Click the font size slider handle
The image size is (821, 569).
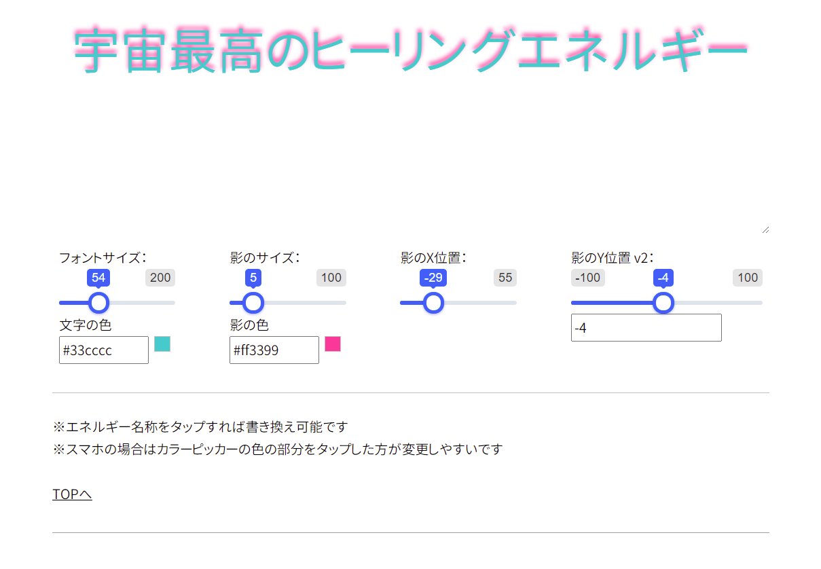pos(99,303)
